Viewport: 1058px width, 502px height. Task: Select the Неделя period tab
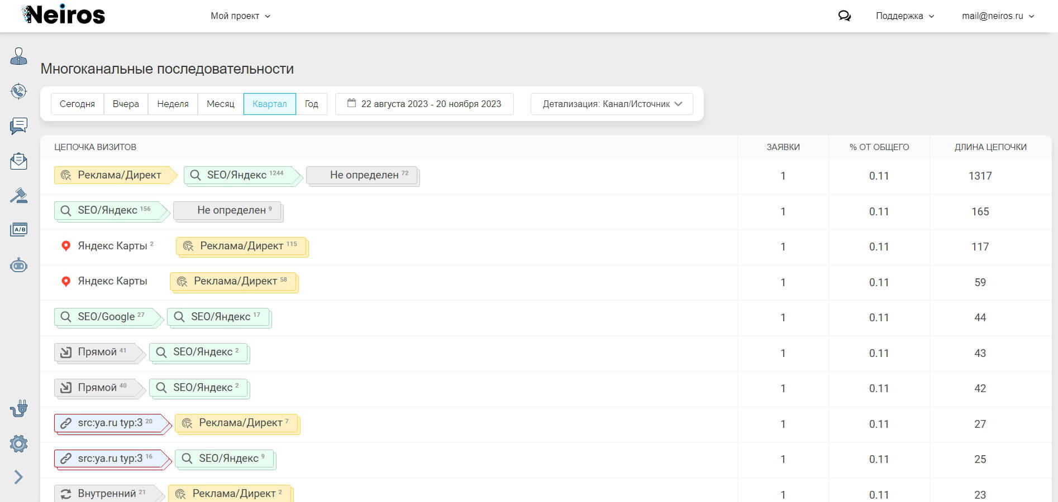(173, 104)
